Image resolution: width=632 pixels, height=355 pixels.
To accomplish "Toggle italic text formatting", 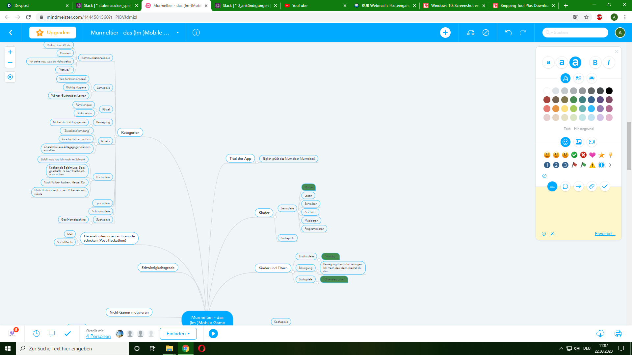I will point(609,62).
